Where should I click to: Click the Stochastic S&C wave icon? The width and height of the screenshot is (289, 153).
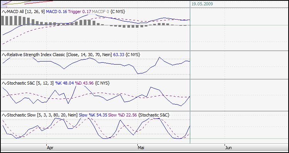click(x=4, y=83)
